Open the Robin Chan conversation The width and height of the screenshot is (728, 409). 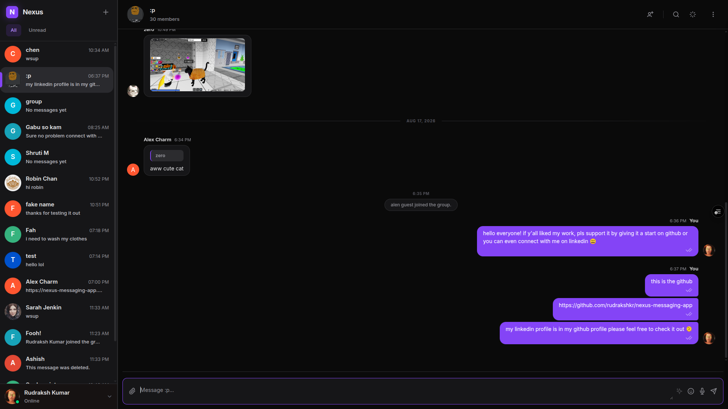point(57,183)
